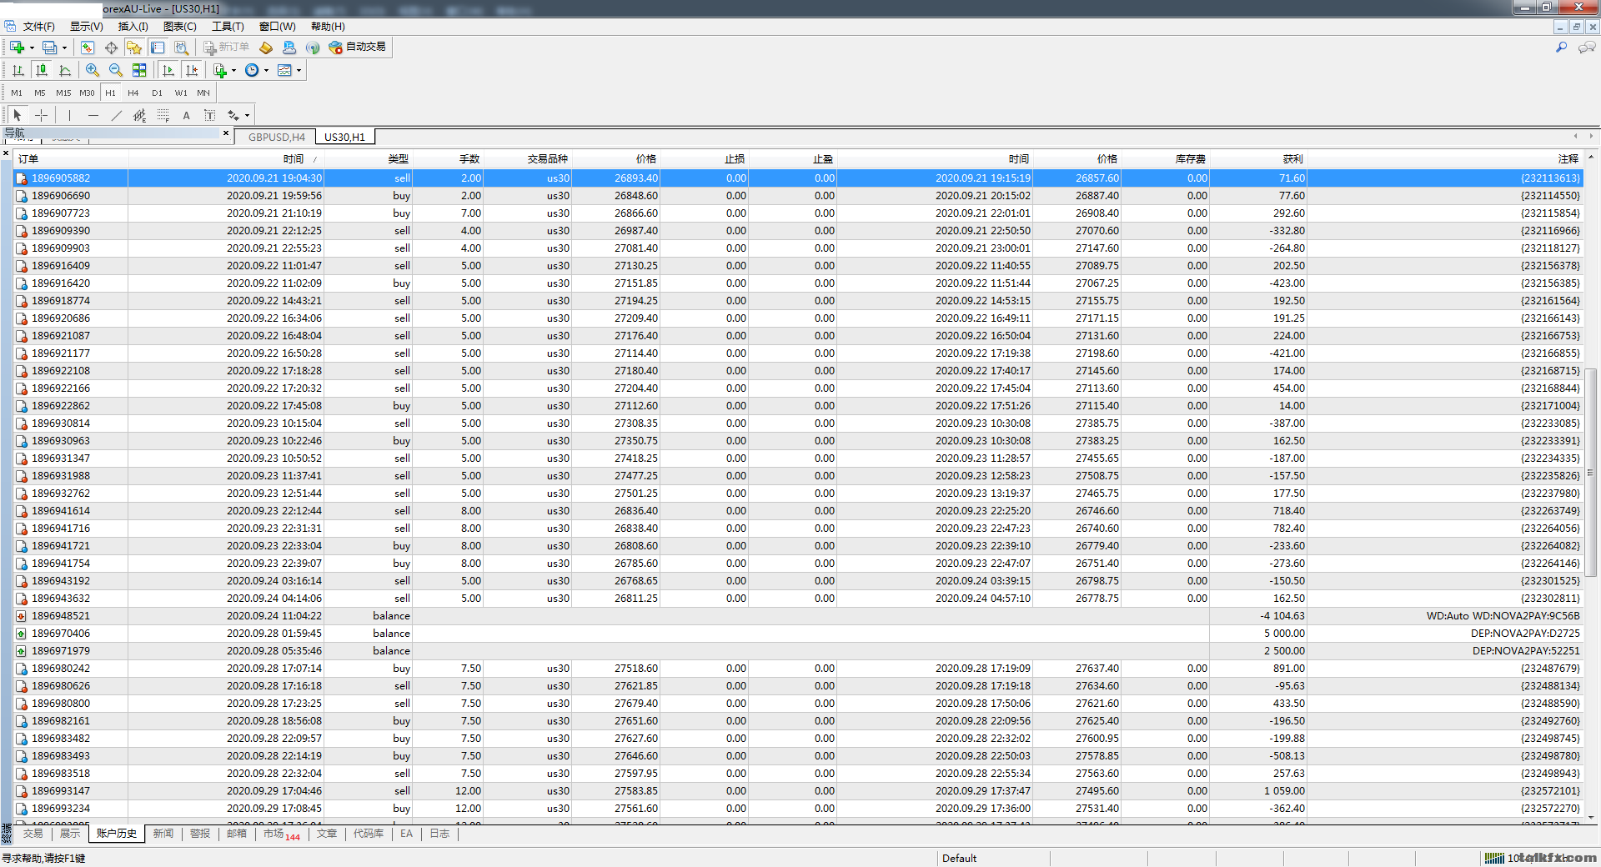
Task: Expand the Profiles dropdown arrow
Action: tap(64, 48)
